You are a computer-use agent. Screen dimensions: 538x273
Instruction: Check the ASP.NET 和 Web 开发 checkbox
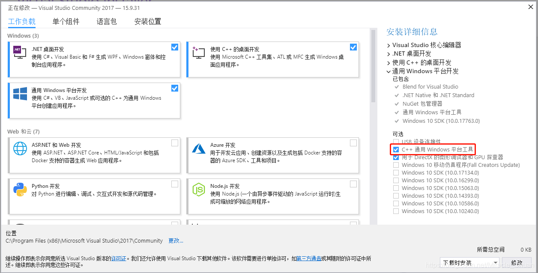tap(174, 143)
